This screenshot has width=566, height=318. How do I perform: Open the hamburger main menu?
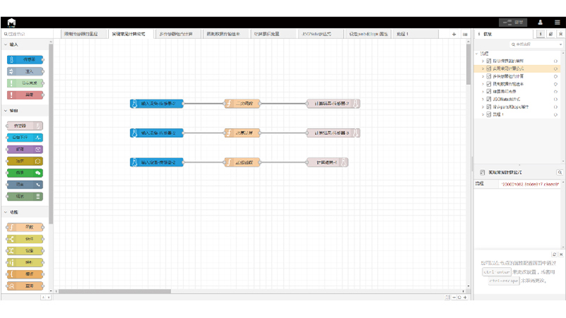point(558,23)
